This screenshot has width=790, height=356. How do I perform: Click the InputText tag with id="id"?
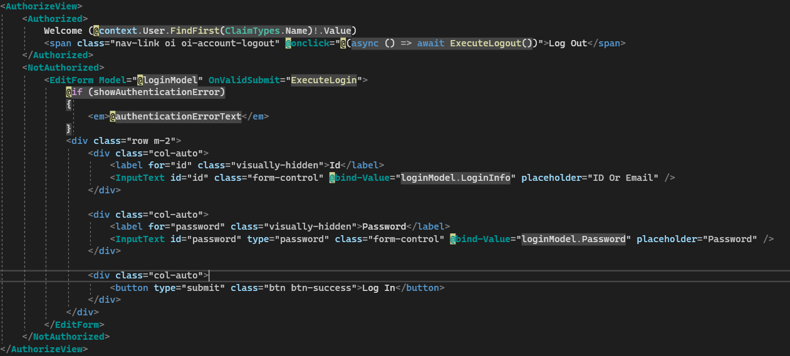tap(392, 178)
